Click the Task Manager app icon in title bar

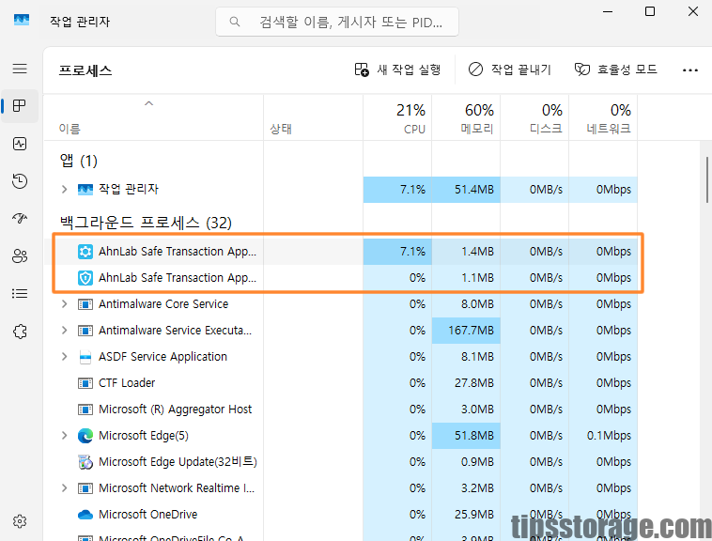[x=22, y=20]
